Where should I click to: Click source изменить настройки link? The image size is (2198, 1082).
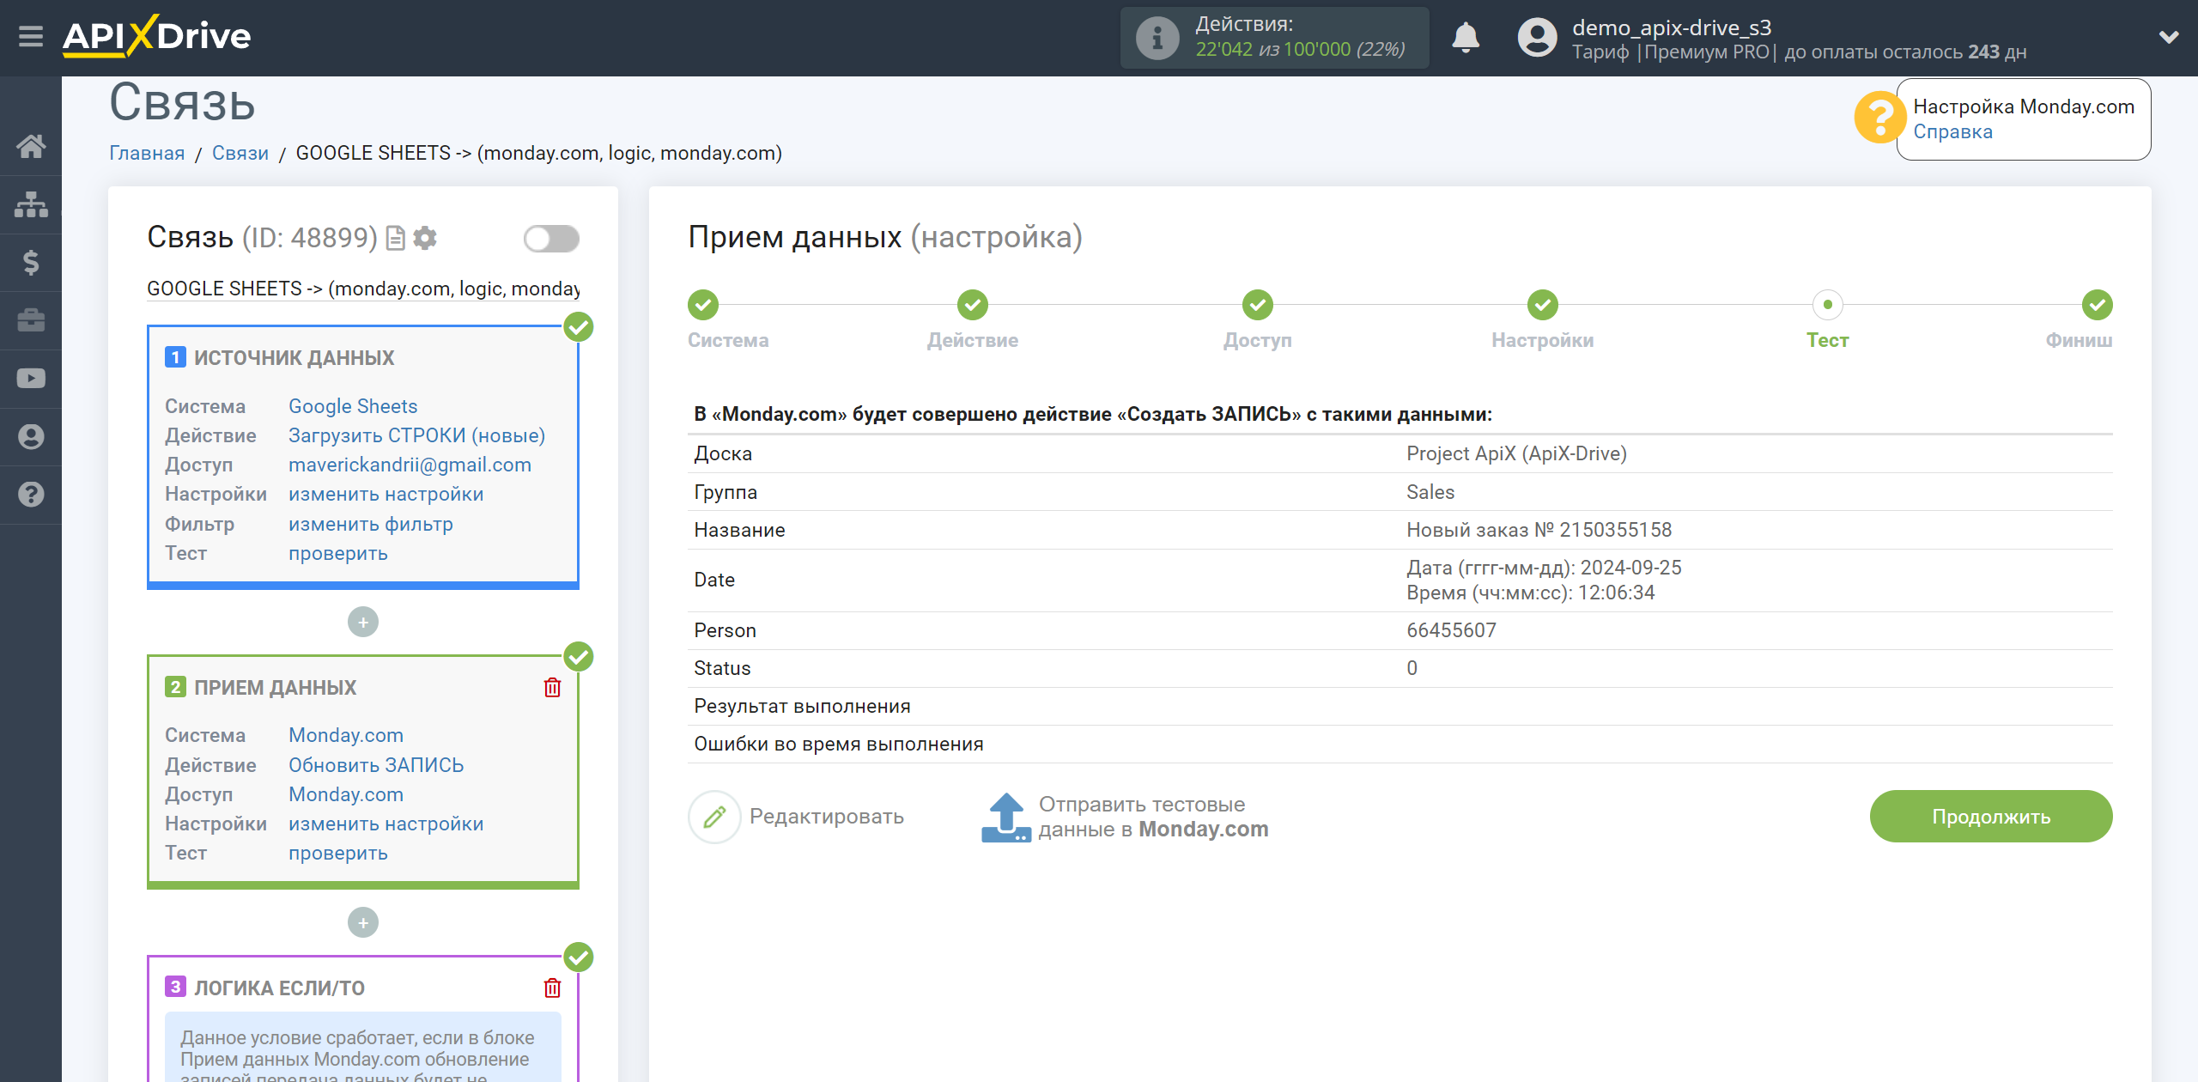click(x=386, y=494)
